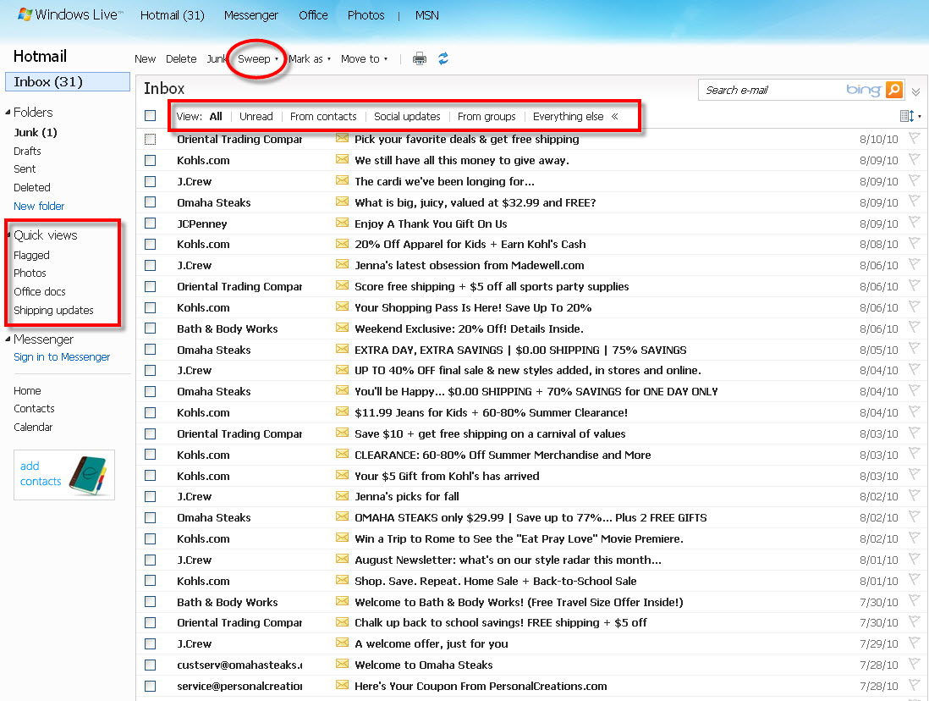Switch view to Social updates
The height and width of the screenshot is (701, 929).
tap(407, 116)
